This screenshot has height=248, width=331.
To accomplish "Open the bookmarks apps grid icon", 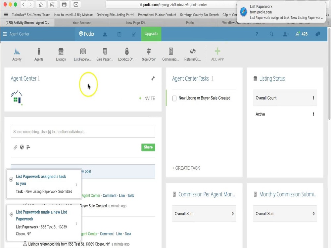I will point(6,15).
